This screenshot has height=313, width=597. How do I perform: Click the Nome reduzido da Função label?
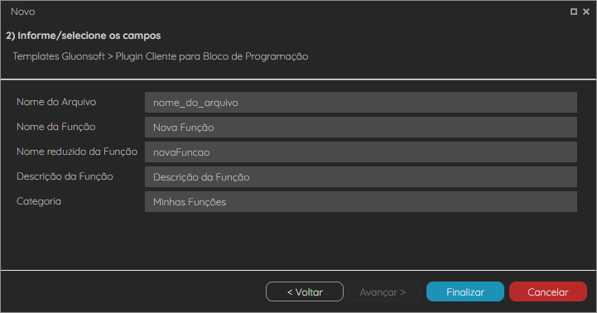pos(77,152)
